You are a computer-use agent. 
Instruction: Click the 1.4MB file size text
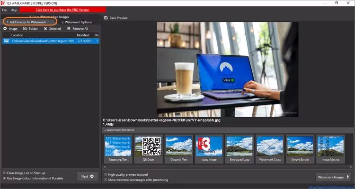pos(108,124)
